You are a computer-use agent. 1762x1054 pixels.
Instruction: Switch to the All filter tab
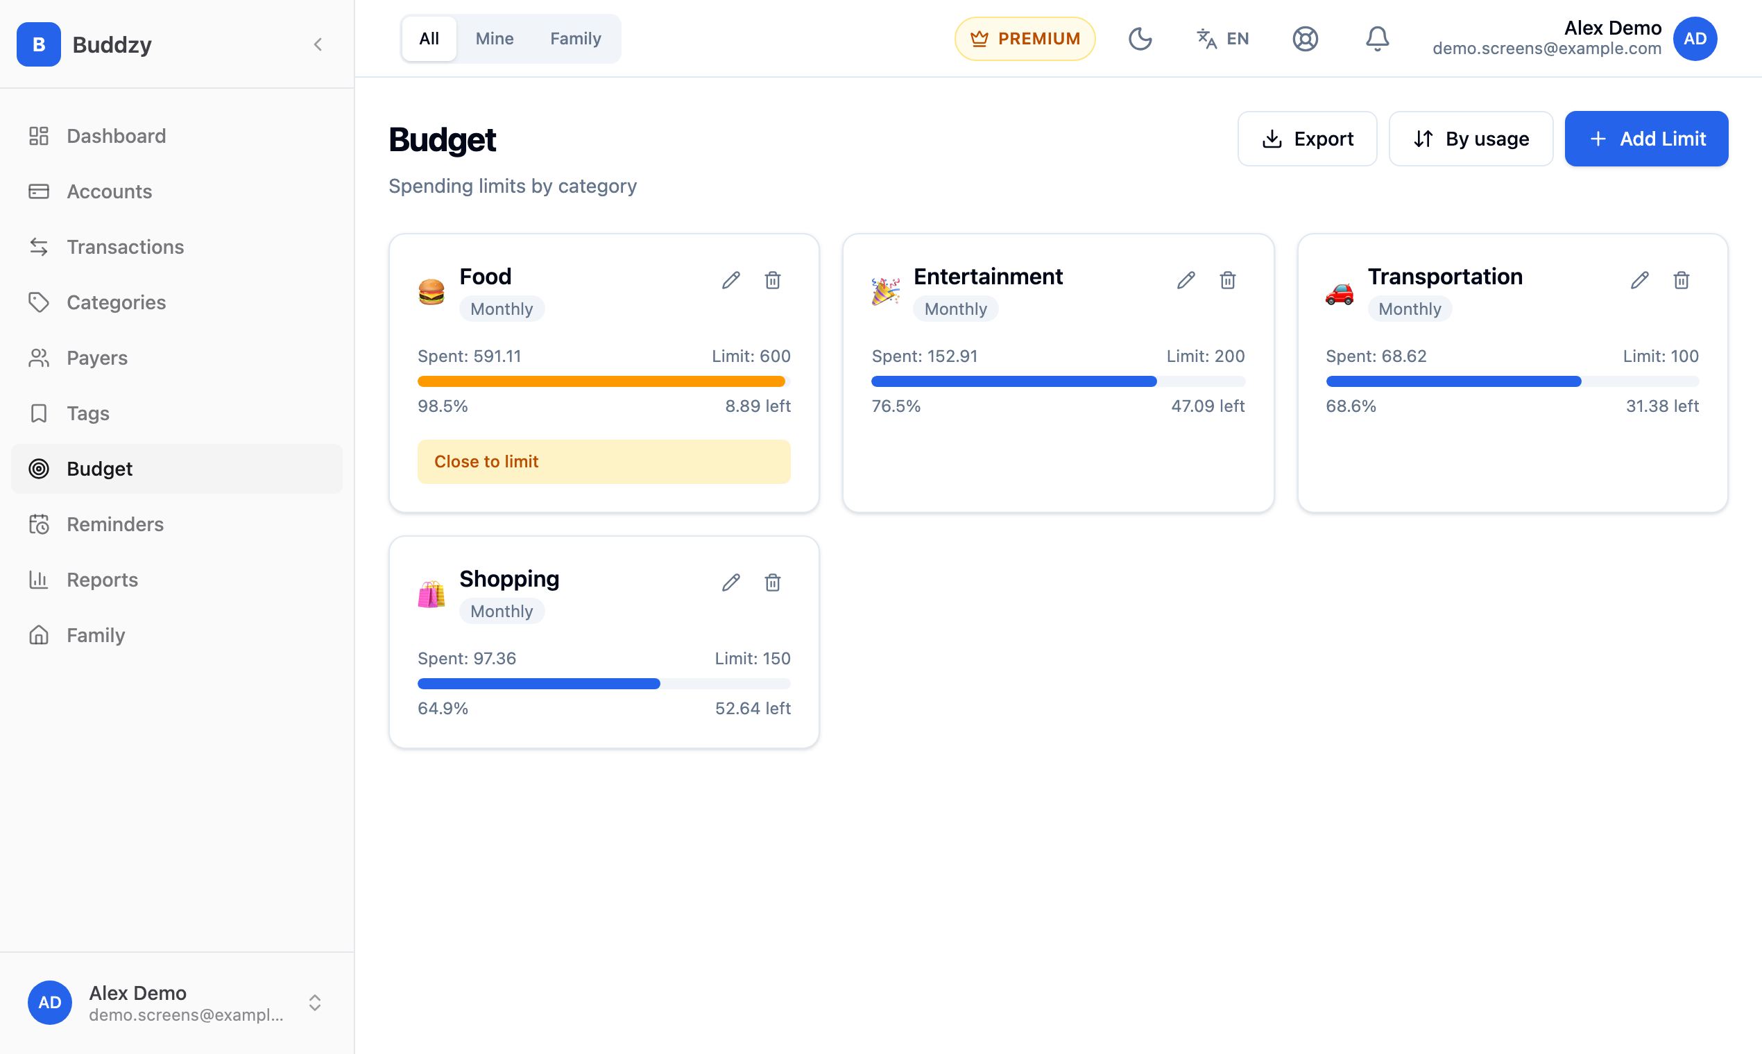(x=429, y=38)
